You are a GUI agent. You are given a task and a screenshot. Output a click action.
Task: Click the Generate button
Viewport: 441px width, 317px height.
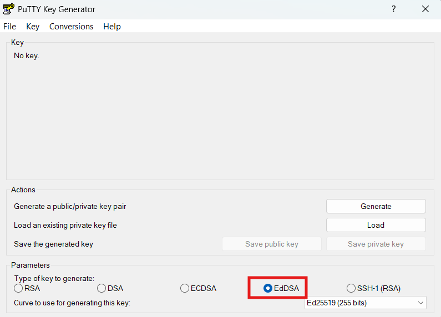click(x=376, y=206)
